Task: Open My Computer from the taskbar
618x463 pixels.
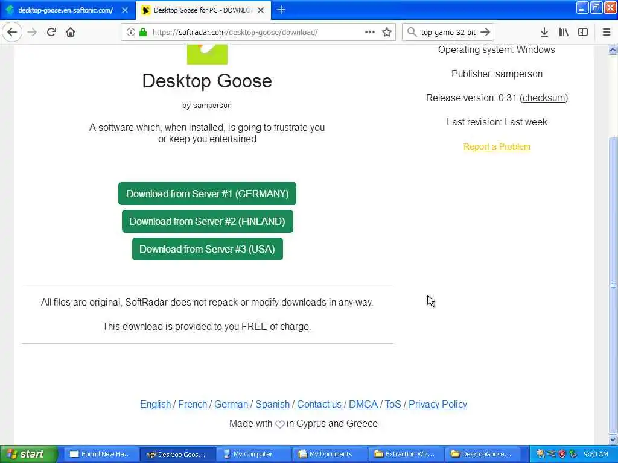Action: click(x=253, y=455)
